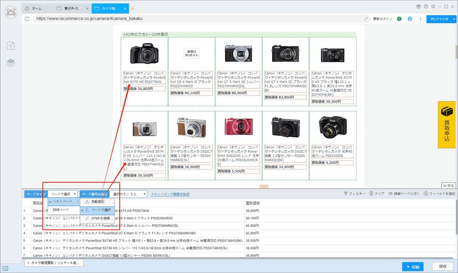The height and width of the screenshot is (273, 458).
Task: Click the ScrapeStorm crab logo icon
Action: click(x=11, y=12)
